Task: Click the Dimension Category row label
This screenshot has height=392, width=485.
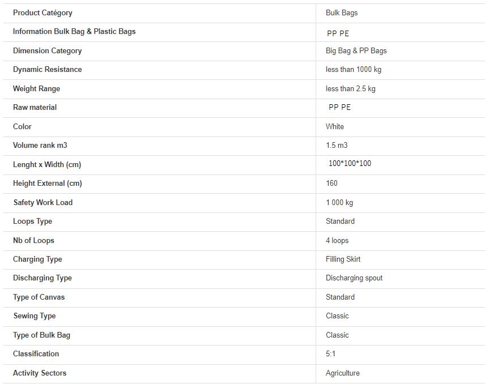Action: 48,51
